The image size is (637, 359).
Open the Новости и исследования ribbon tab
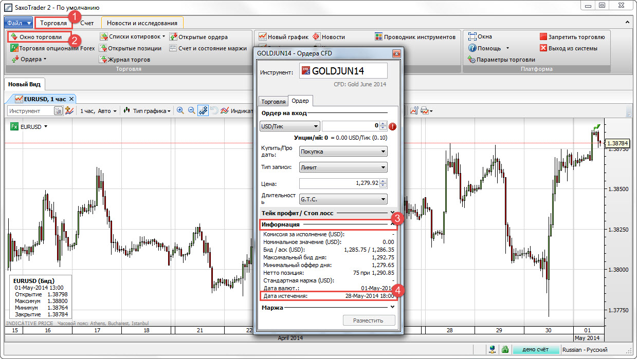point(142,23)
